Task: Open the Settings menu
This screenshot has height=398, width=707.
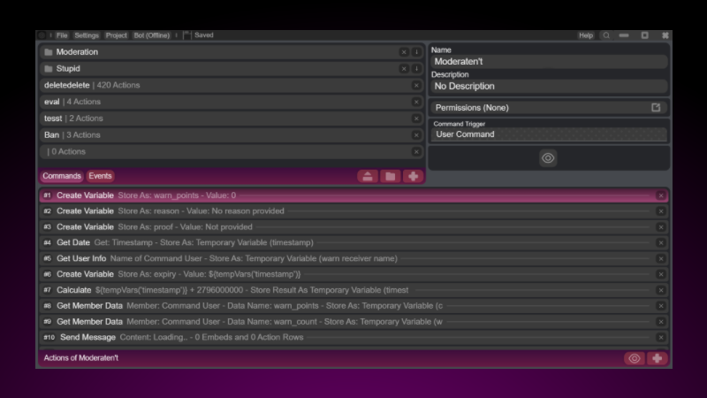Action: [x=87, y=35]
